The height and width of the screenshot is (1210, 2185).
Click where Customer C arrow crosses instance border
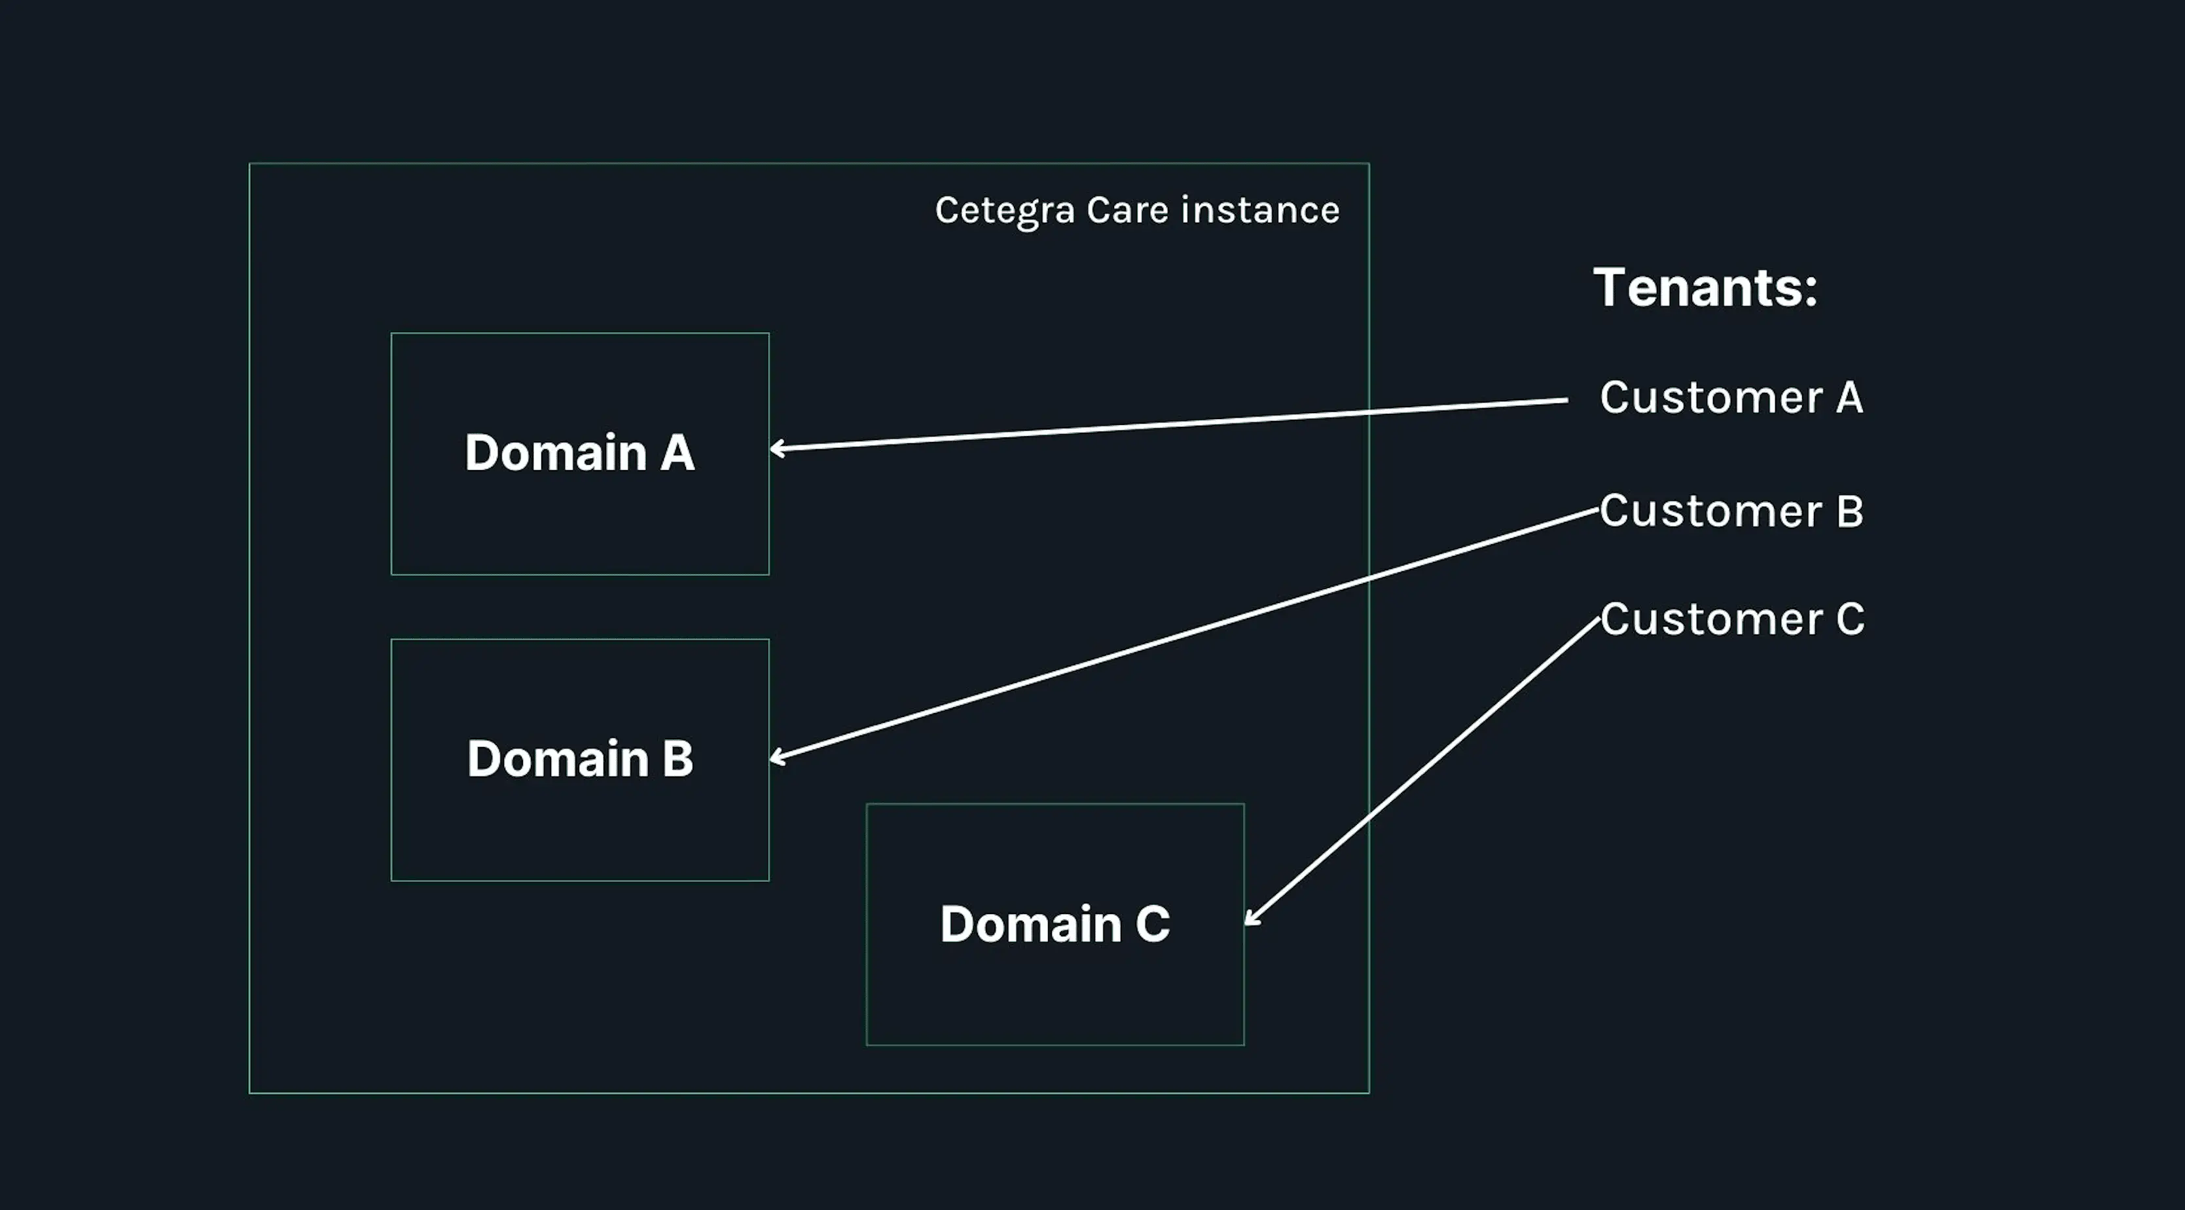tap(1369, 818)
